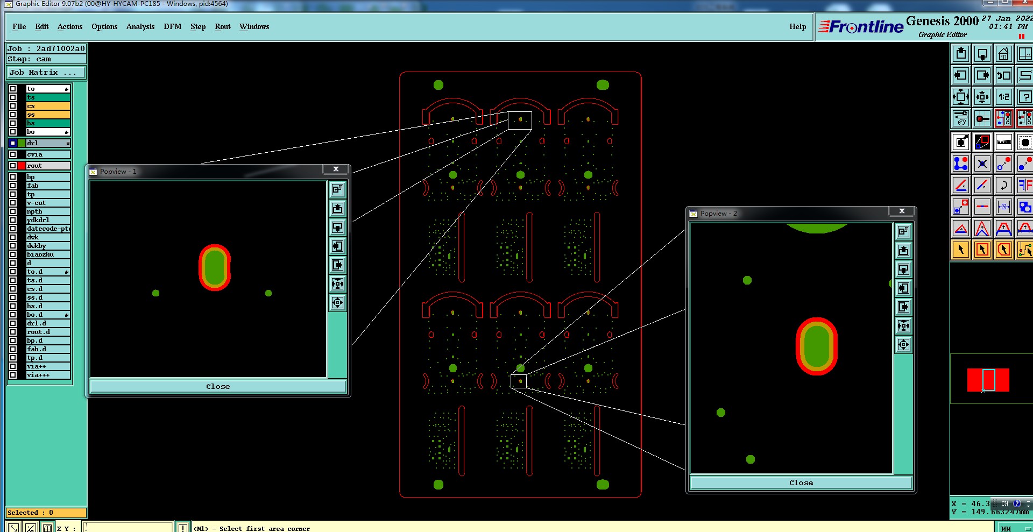1033x532 pixels.
Task: Open the Windows menu
Action: pos(254,26)
